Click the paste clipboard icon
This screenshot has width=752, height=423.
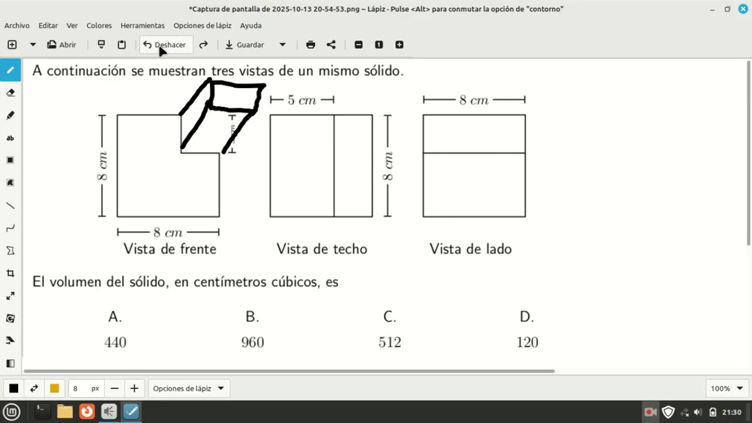click(122, 45)
